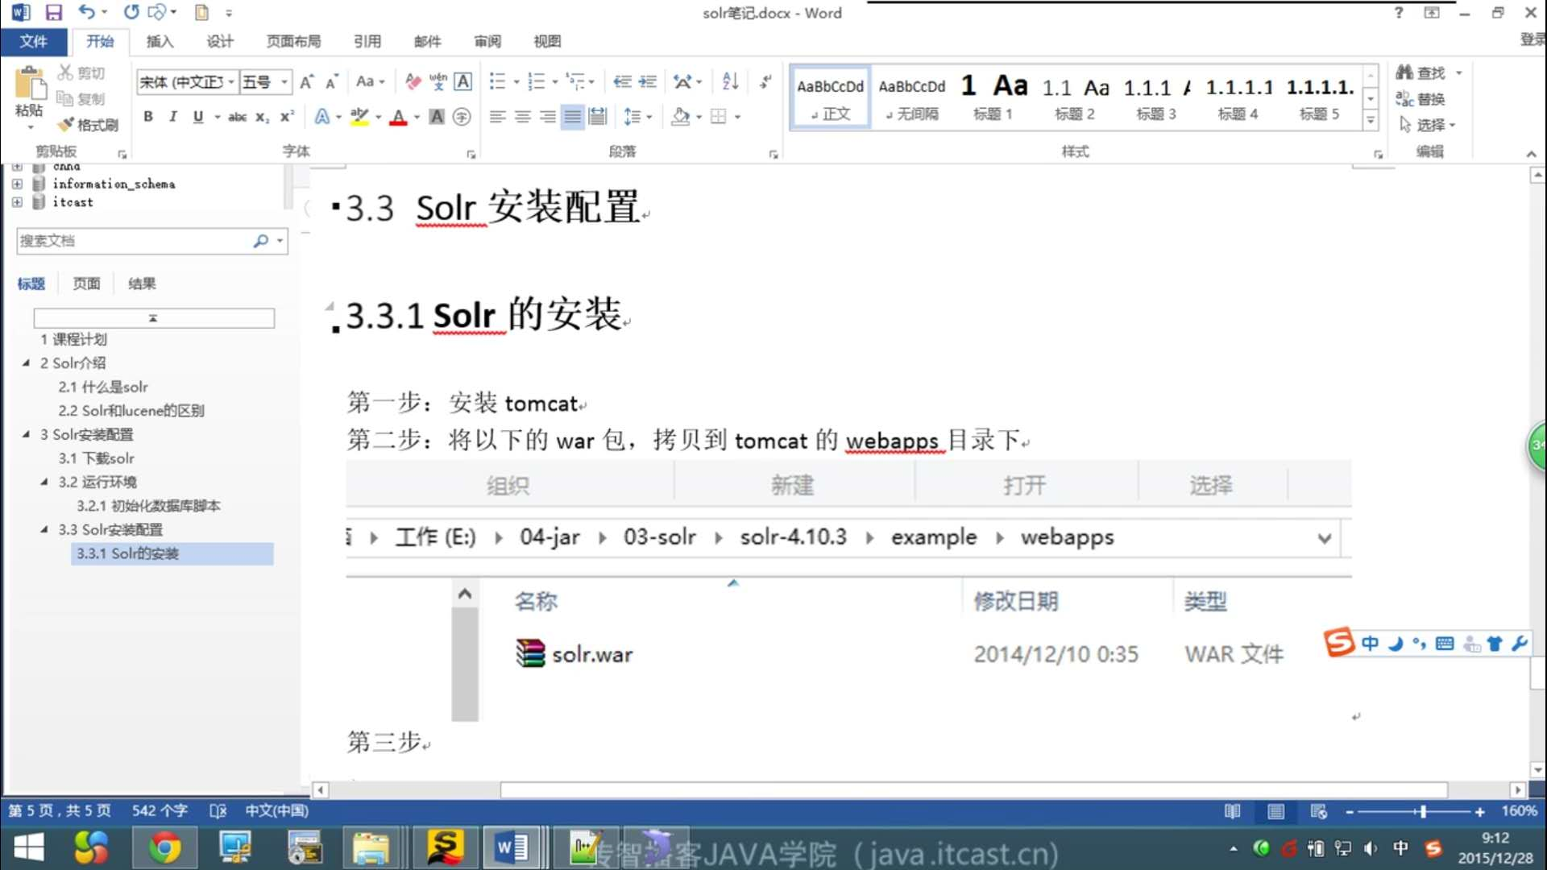
Task: Switch to the 审阅 tab
Action: point(487,41)
